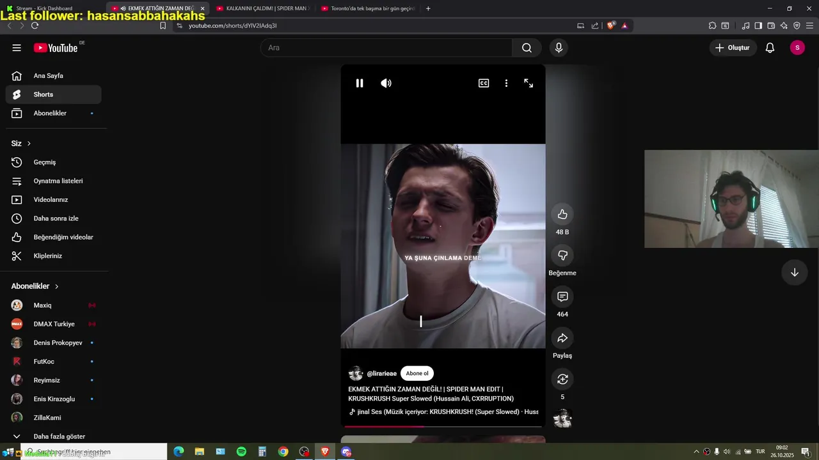Open Videolarınız in sidebar
This screenshot has width=819, height=460.
(54, 200)
